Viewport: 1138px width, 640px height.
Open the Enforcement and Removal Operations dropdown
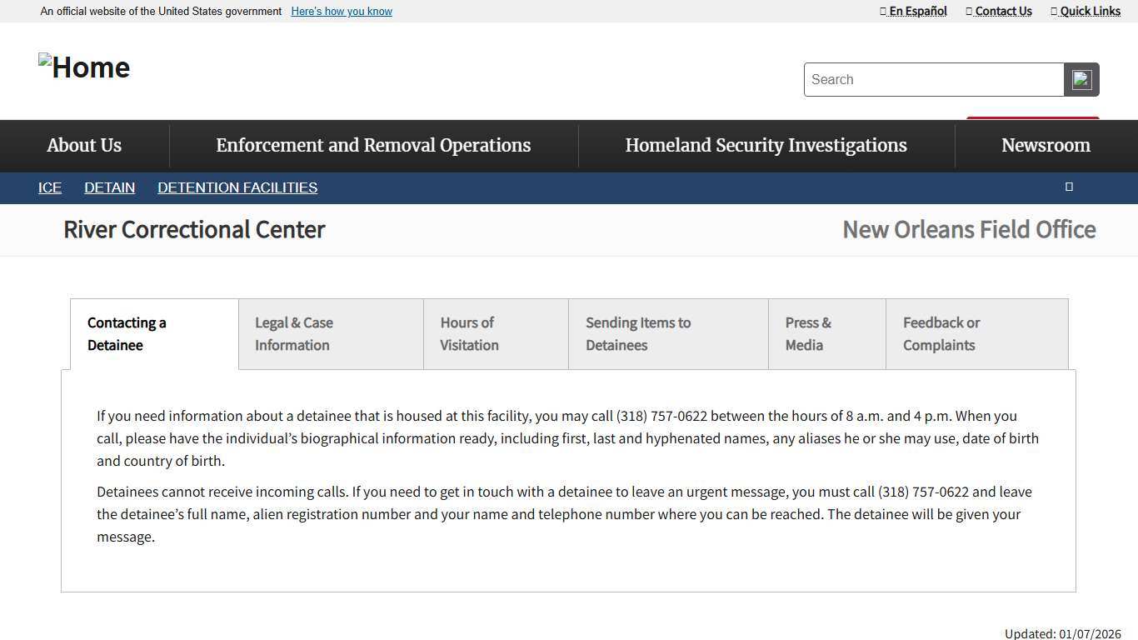(372, 145)
